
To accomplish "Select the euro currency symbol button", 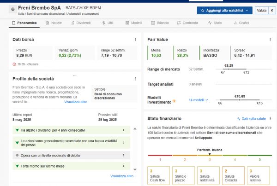I will tap(272, 11).
